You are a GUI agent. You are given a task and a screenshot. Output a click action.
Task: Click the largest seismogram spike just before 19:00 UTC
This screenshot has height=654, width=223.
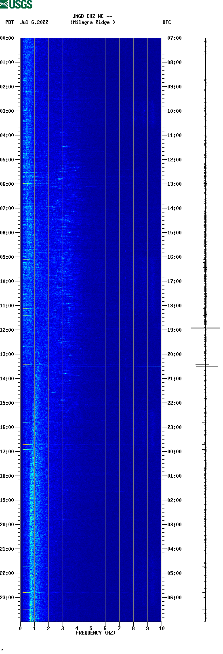click(x=205, y=328)
